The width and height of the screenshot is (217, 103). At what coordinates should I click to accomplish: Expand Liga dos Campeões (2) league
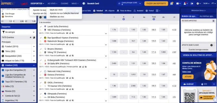[34, 70]
